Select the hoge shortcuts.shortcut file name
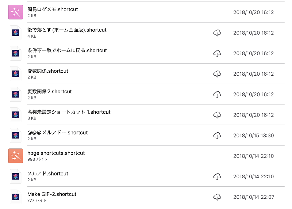Viewport: 292px width, 209px height. coord(56,153)
